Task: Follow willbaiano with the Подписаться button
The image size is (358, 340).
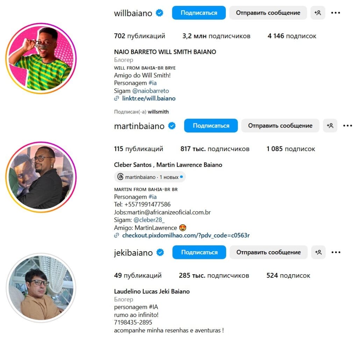Action: [199, 13]
